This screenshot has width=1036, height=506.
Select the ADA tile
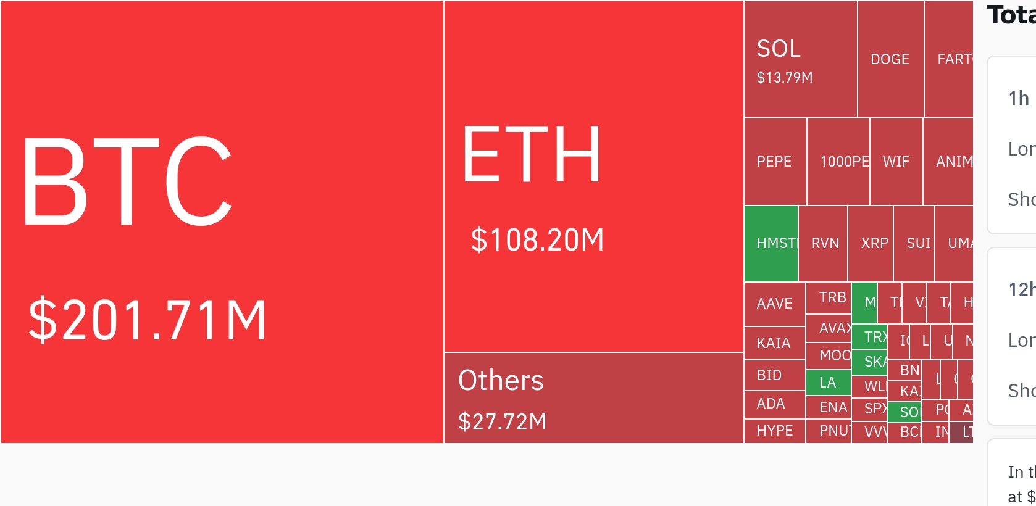(x=775, y=405)
